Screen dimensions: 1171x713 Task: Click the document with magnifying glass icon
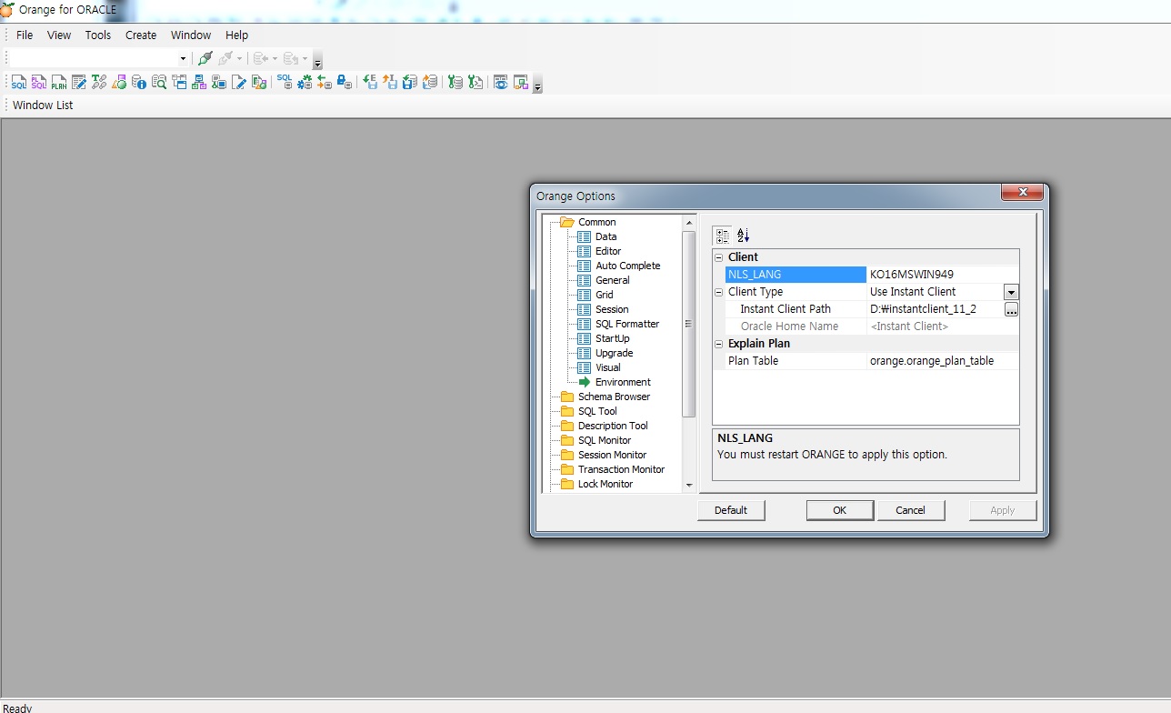click(x=159, y=82)
